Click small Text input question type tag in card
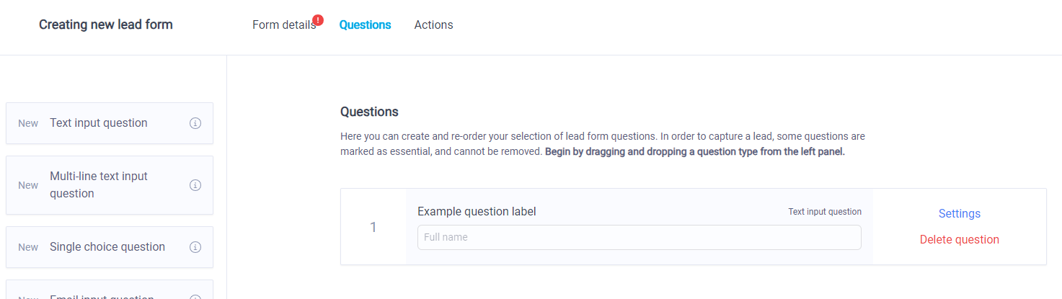 tap(824, 212)
